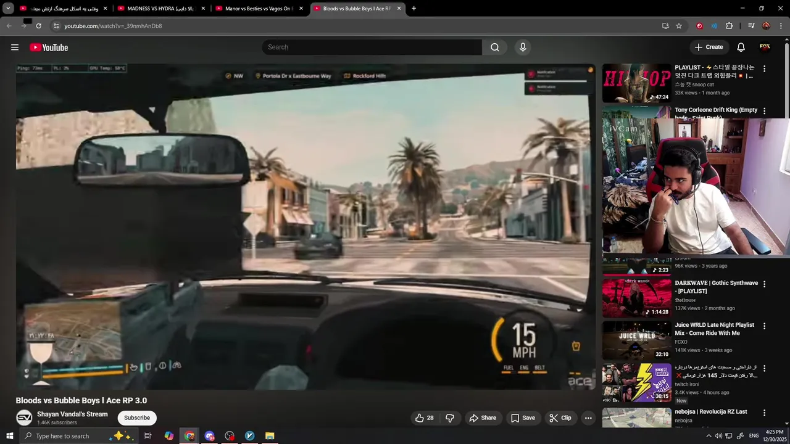790x444 pixels.
Task: Open the tab search dropdown
Action: coord(8,9)
